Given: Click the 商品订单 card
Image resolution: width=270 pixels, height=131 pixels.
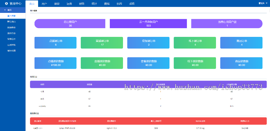Looking at the screenshot, I should [241, 43].
